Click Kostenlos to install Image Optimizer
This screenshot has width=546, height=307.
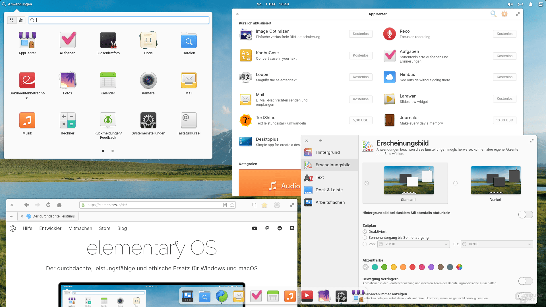click(x=361, y=34)
